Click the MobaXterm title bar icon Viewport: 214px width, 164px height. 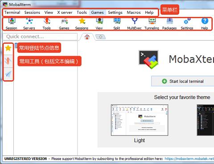click(x=5, y=4)
